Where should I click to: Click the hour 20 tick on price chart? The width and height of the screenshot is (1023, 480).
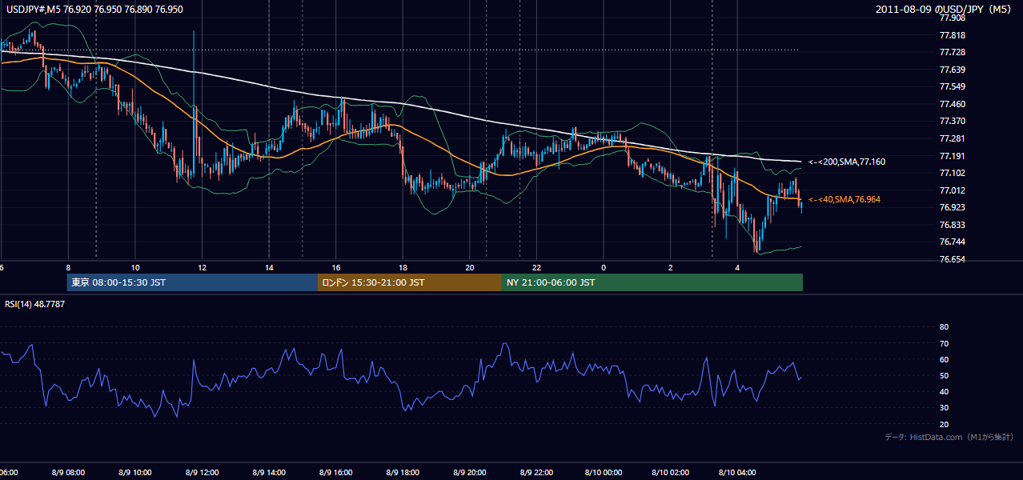point(470,267)
